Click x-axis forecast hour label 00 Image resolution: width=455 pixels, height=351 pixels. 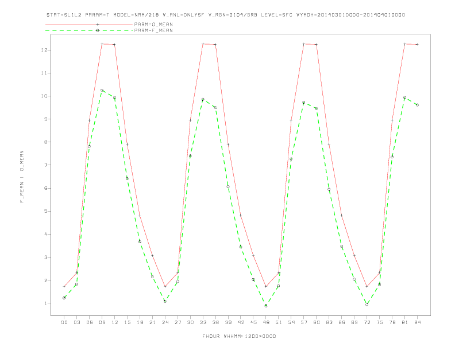coord(64,322)
